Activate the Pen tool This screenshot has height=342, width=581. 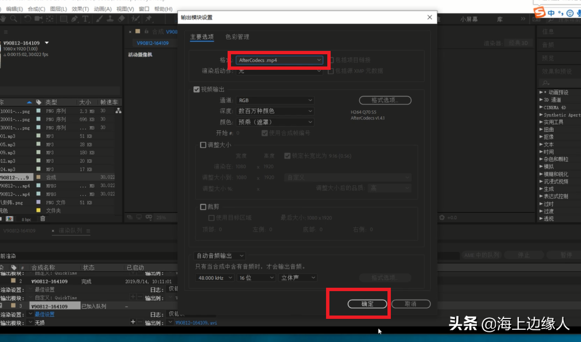pyautogui.click(x=74, y=19)
